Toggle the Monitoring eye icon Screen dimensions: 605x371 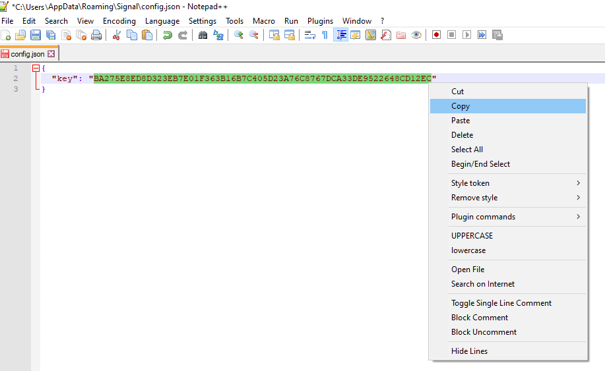click(x=416, y=35)
